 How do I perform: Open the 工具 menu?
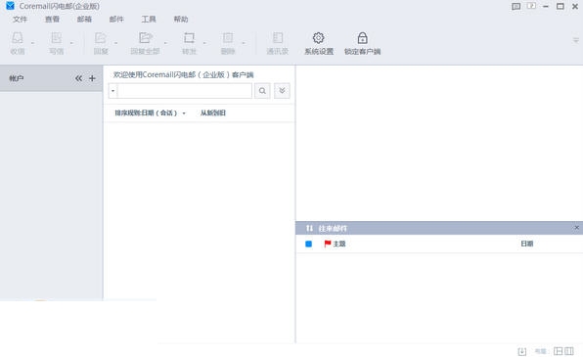149,20
